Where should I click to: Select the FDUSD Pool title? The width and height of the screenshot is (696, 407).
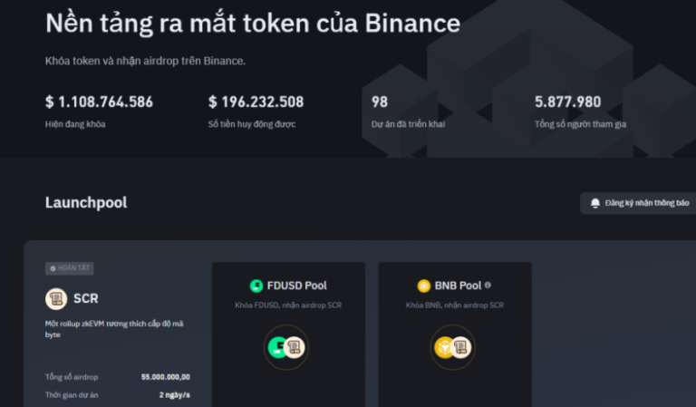tap(296, 286)
